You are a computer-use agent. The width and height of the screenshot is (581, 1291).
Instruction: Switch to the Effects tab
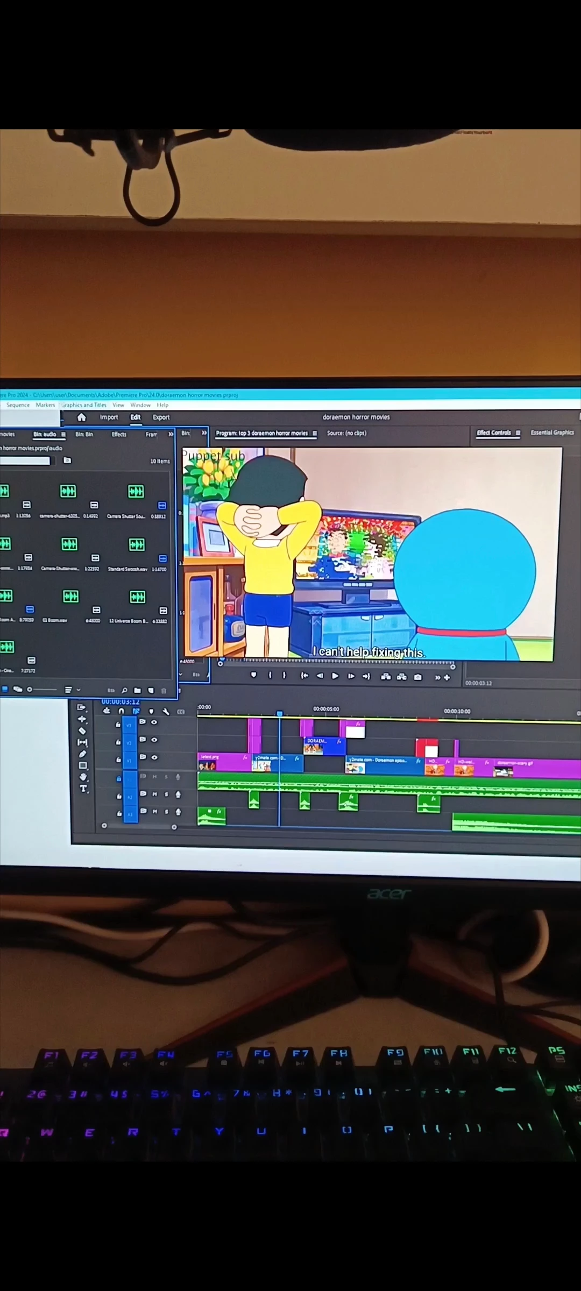[119, 435]
